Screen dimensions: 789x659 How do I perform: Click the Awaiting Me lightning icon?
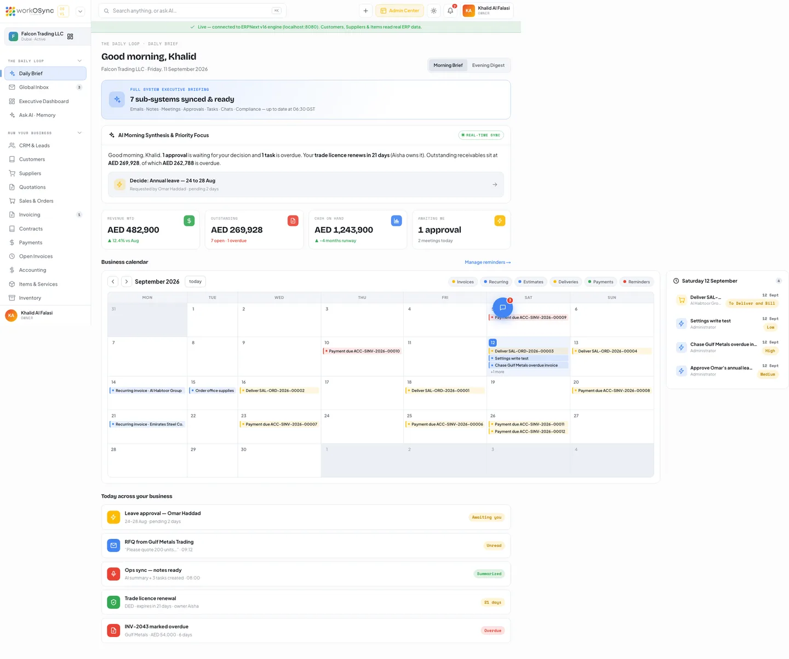point(500,220)
